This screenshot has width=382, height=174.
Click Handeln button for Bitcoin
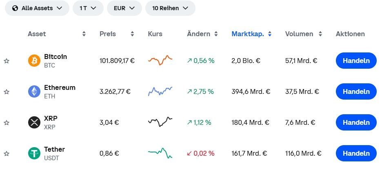(x=356, y=61)
